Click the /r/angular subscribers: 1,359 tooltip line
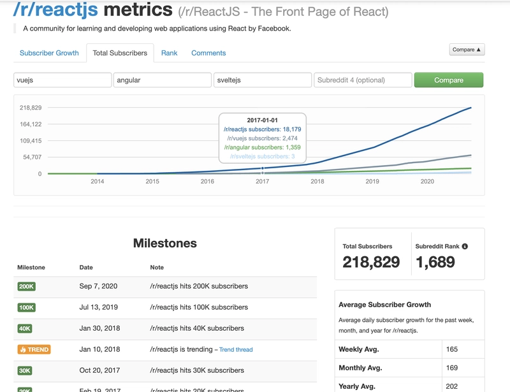This screenshot has height=392, width=510. (263, 147)
